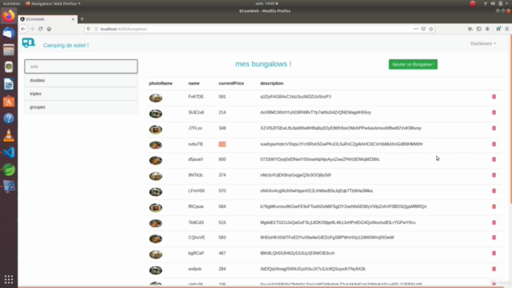
Task: Show applications grid in dock
Action: [x=9, y=279]
